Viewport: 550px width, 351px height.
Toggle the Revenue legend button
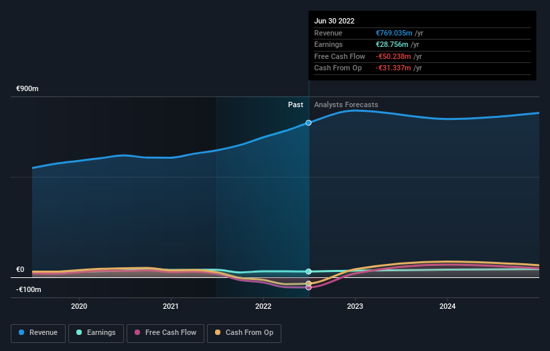(x=38, y=333)
